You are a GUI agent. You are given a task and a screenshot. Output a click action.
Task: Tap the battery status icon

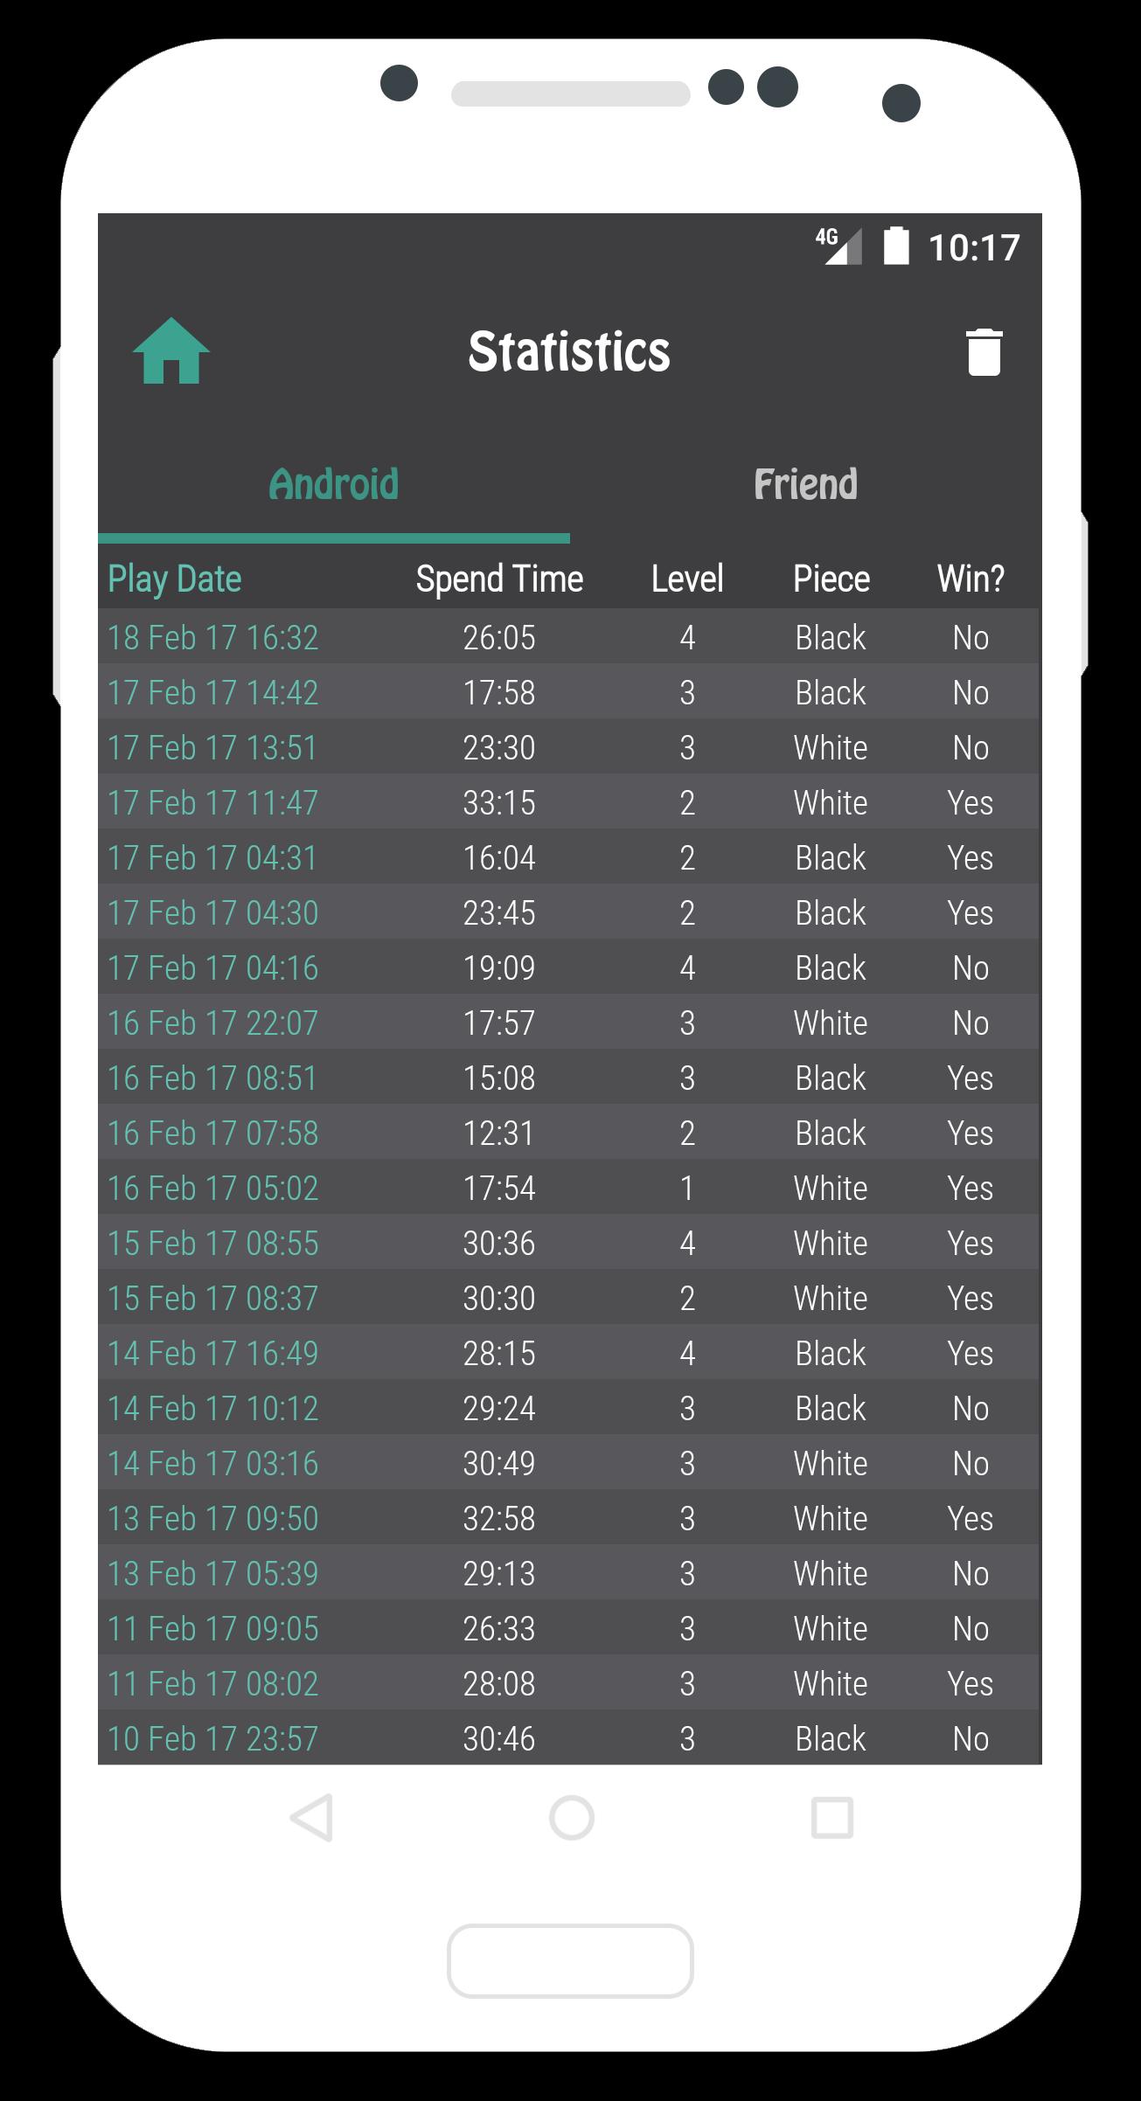pyautogui.click(x=896, y=246)
